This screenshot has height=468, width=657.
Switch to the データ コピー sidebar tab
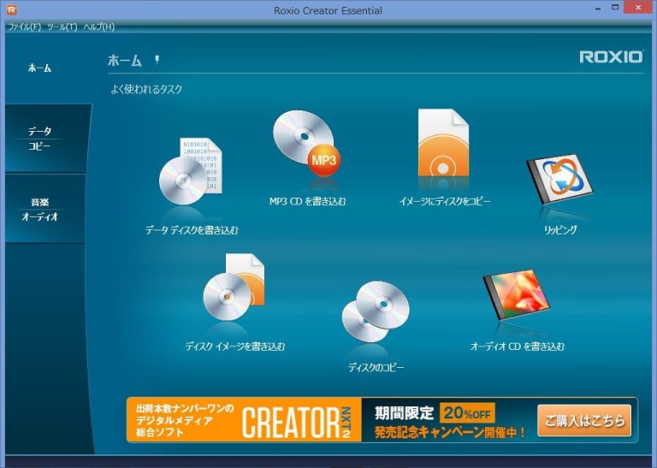[46, 139]
